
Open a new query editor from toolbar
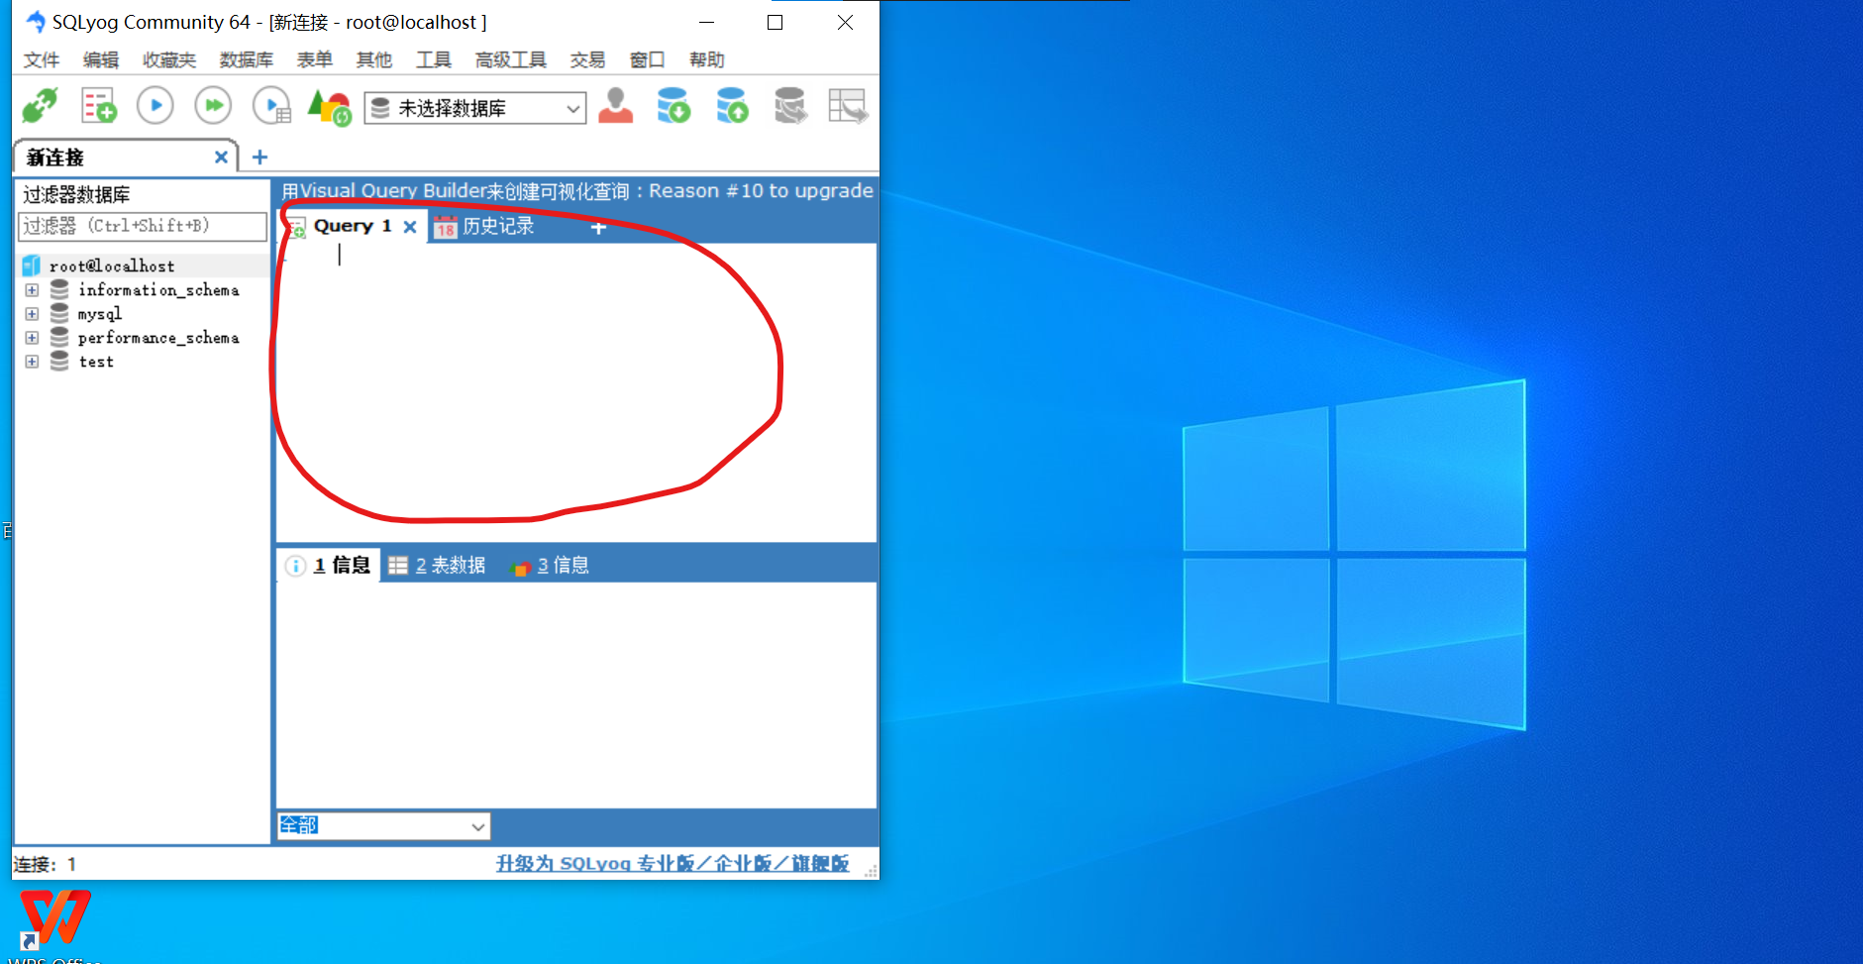98,105
